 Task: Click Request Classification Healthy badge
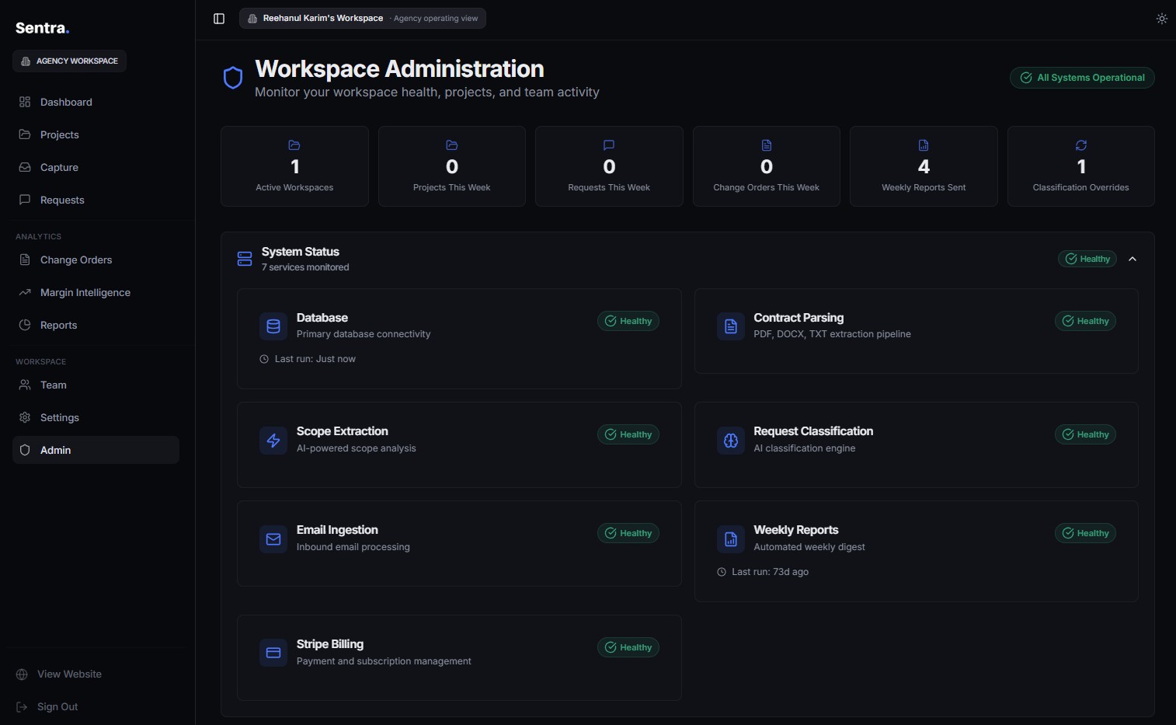(1085, 434)
